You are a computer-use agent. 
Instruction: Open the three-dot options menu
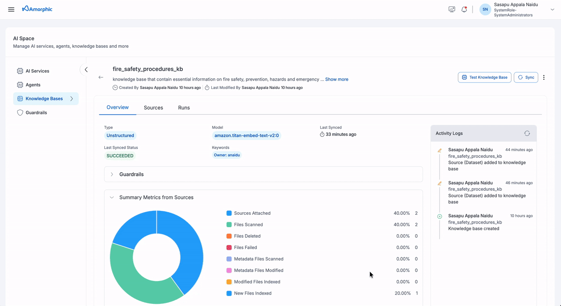pyautogui.click(x=543, y=77)
